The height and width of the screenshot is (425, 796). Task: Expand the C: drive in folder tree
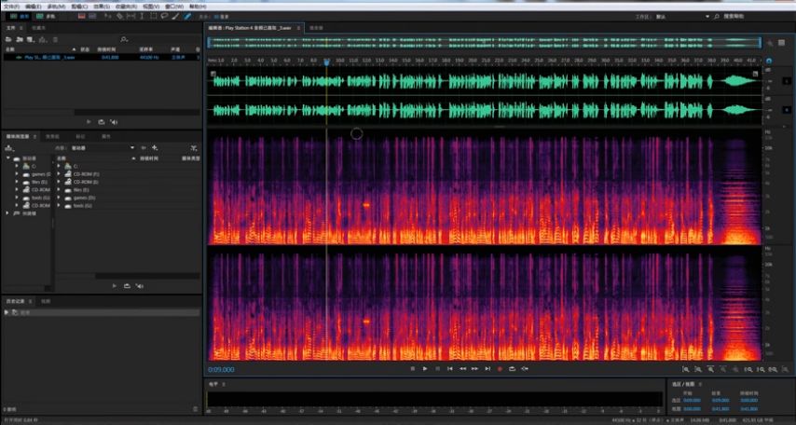click(x=16, y=166)
